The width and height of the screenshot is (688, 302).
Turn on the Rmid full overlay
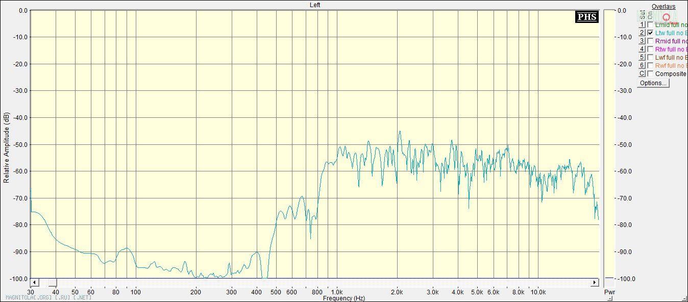(650, 41)
